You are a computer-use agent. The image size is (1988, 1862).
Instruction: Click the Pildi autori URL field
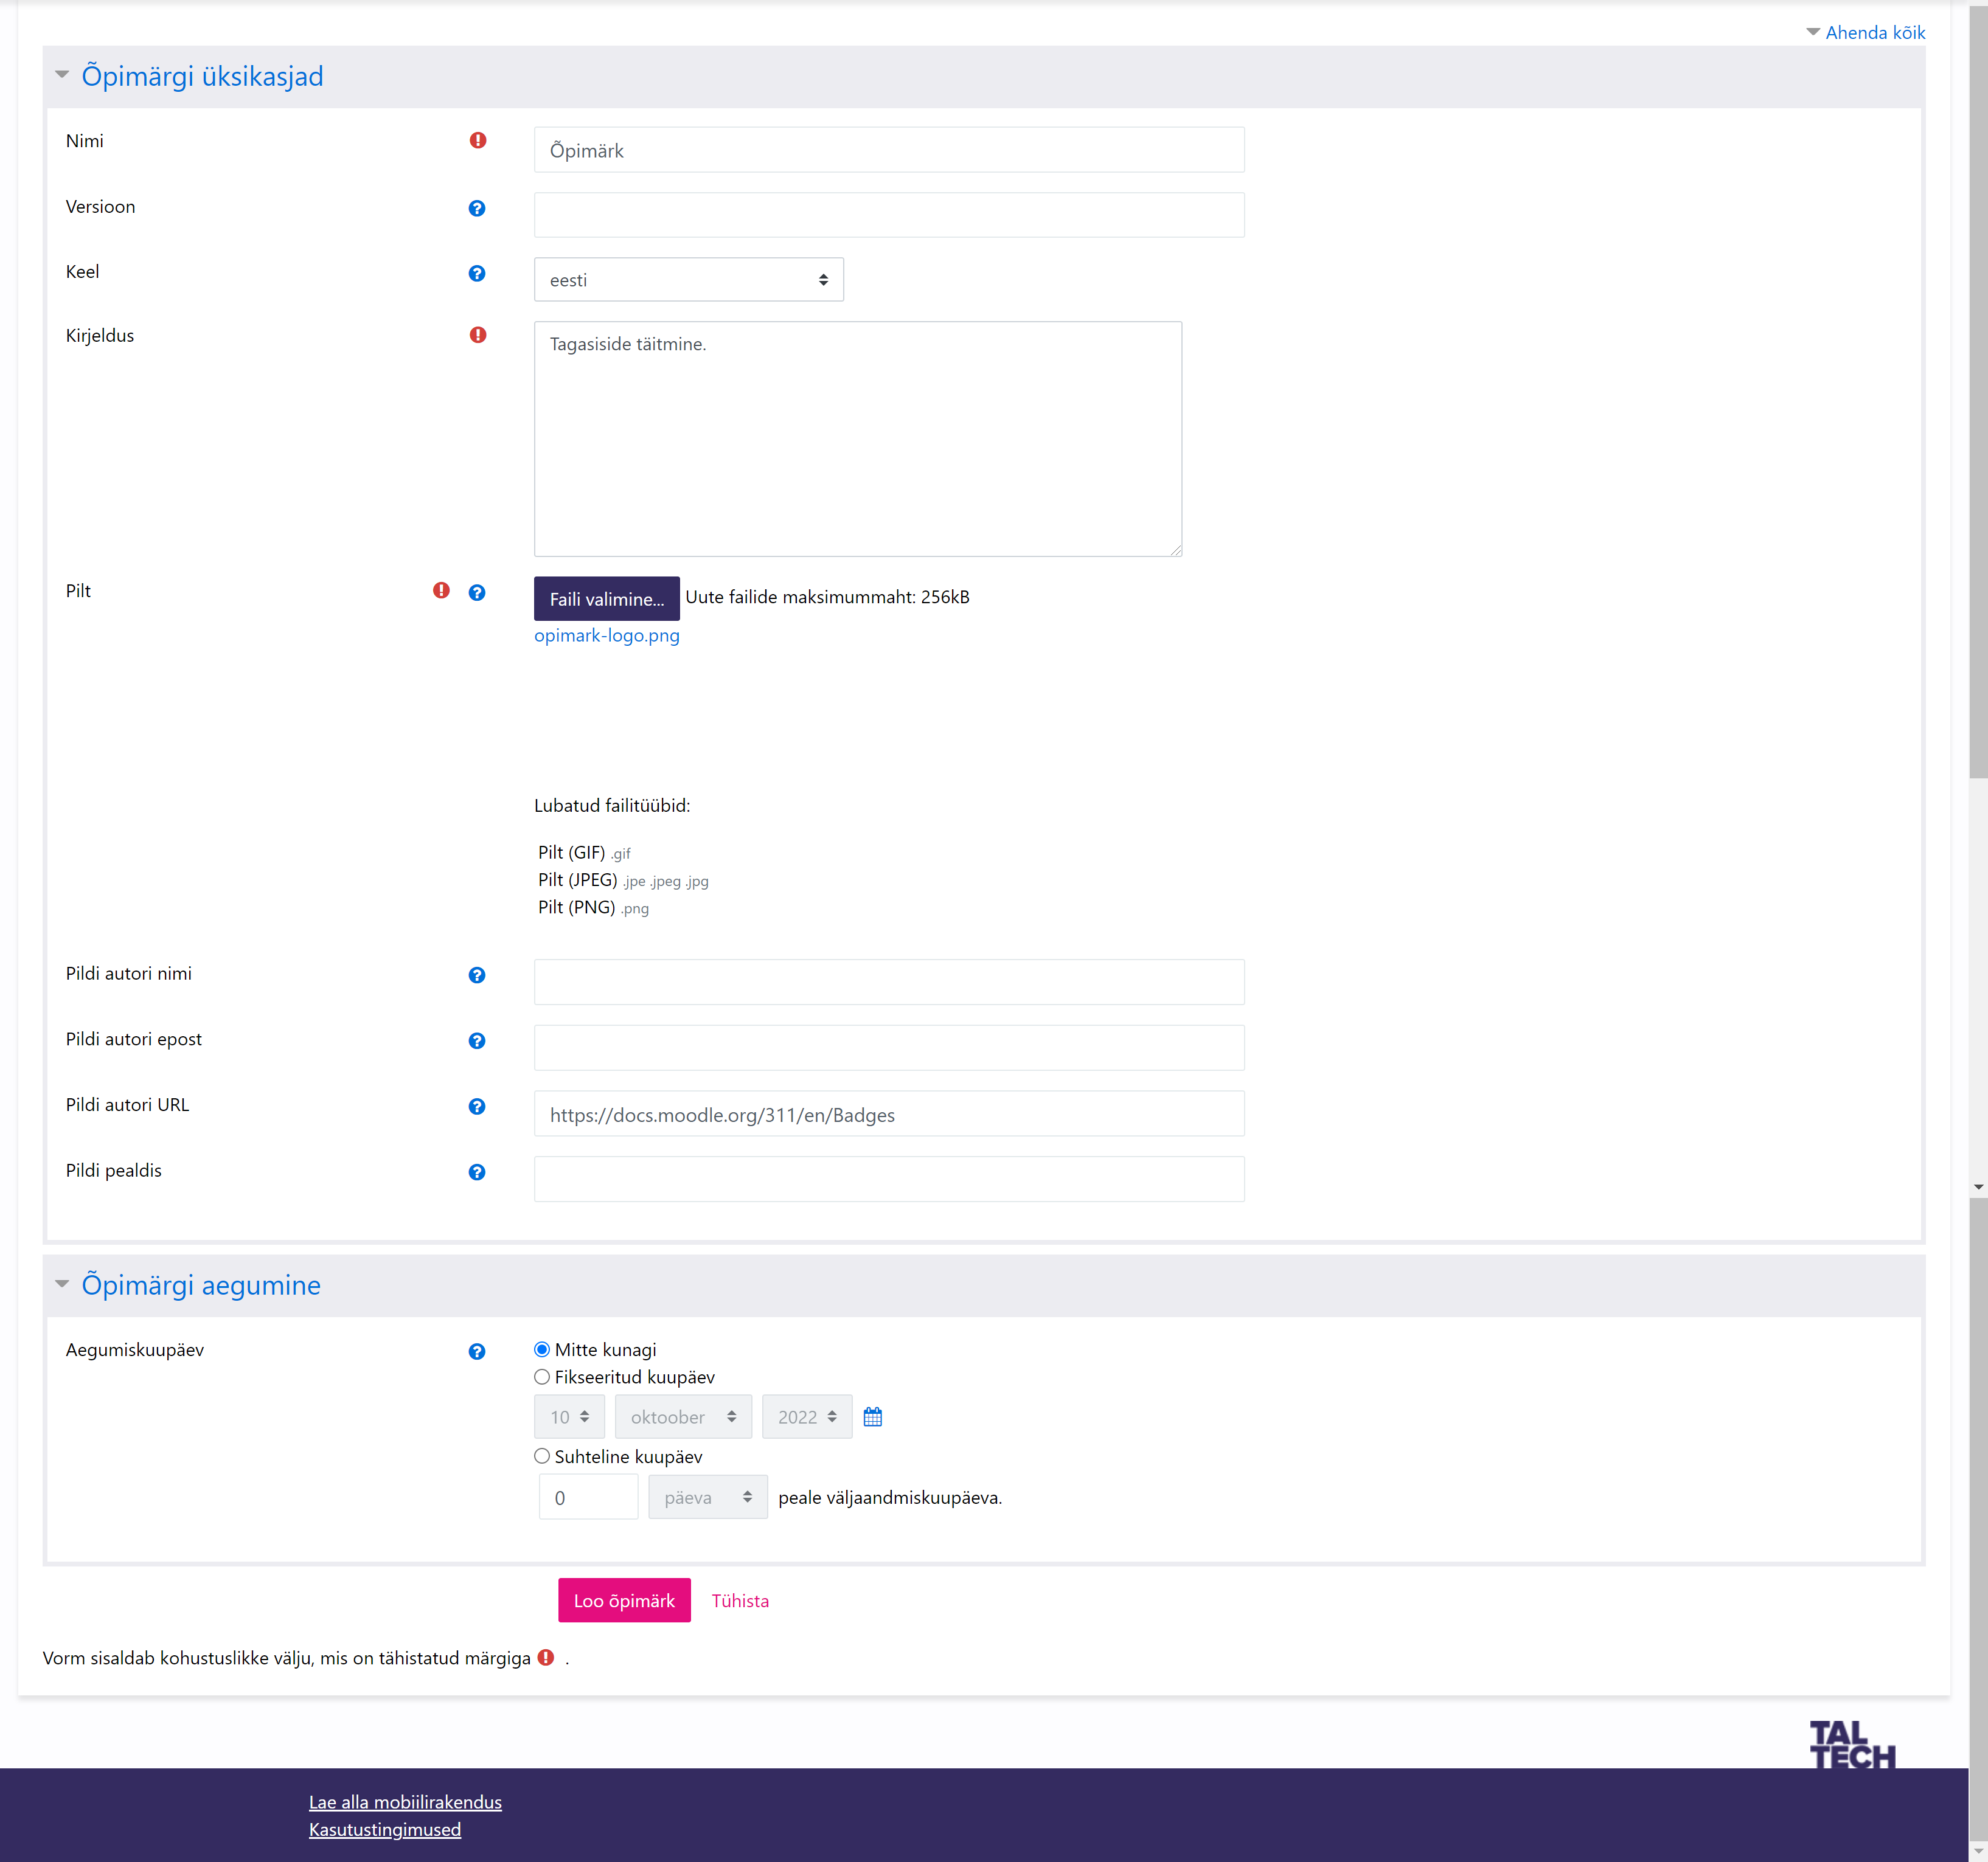[x=889, y=1113]
